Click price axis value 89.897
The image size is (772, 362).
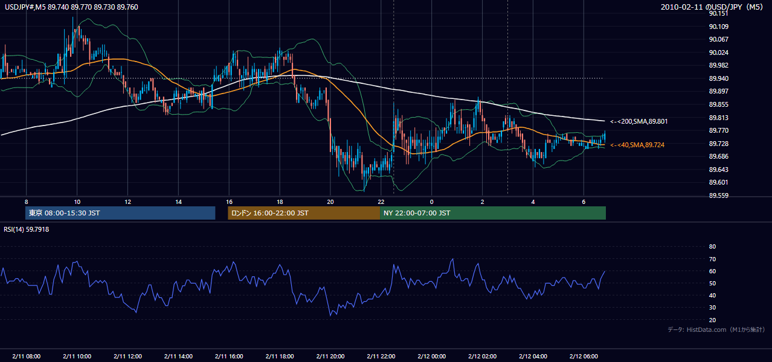(x=718, y=91)
